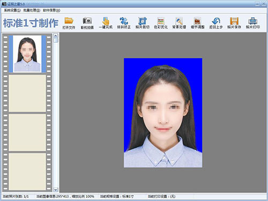
Task: Click the 当前规格设置 标准1寸 status entry
Action: 117,196
